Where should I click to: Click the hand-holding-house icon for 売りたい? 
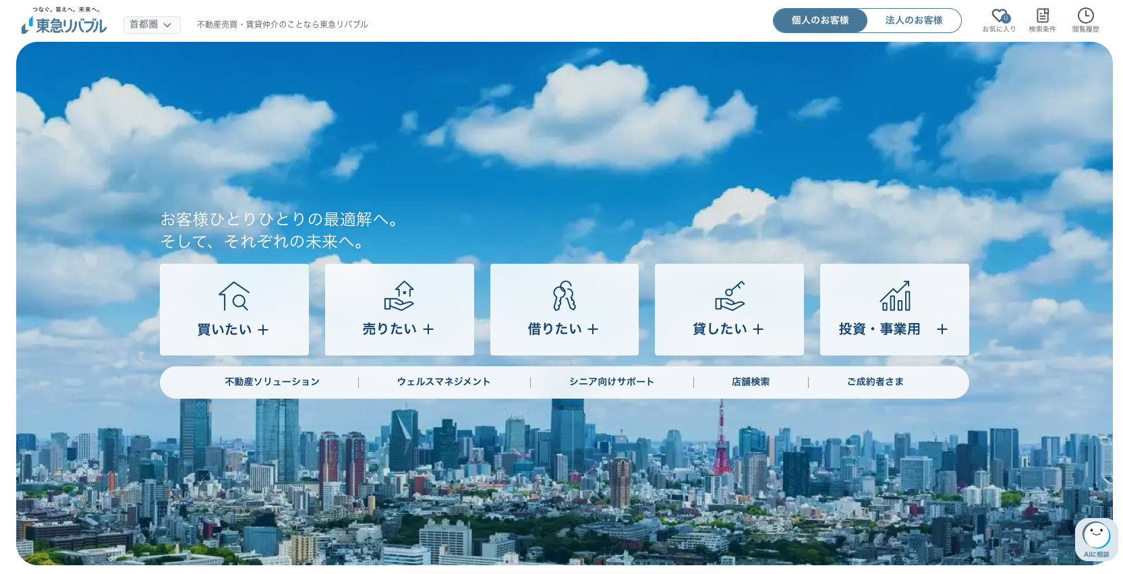(399, 296)
